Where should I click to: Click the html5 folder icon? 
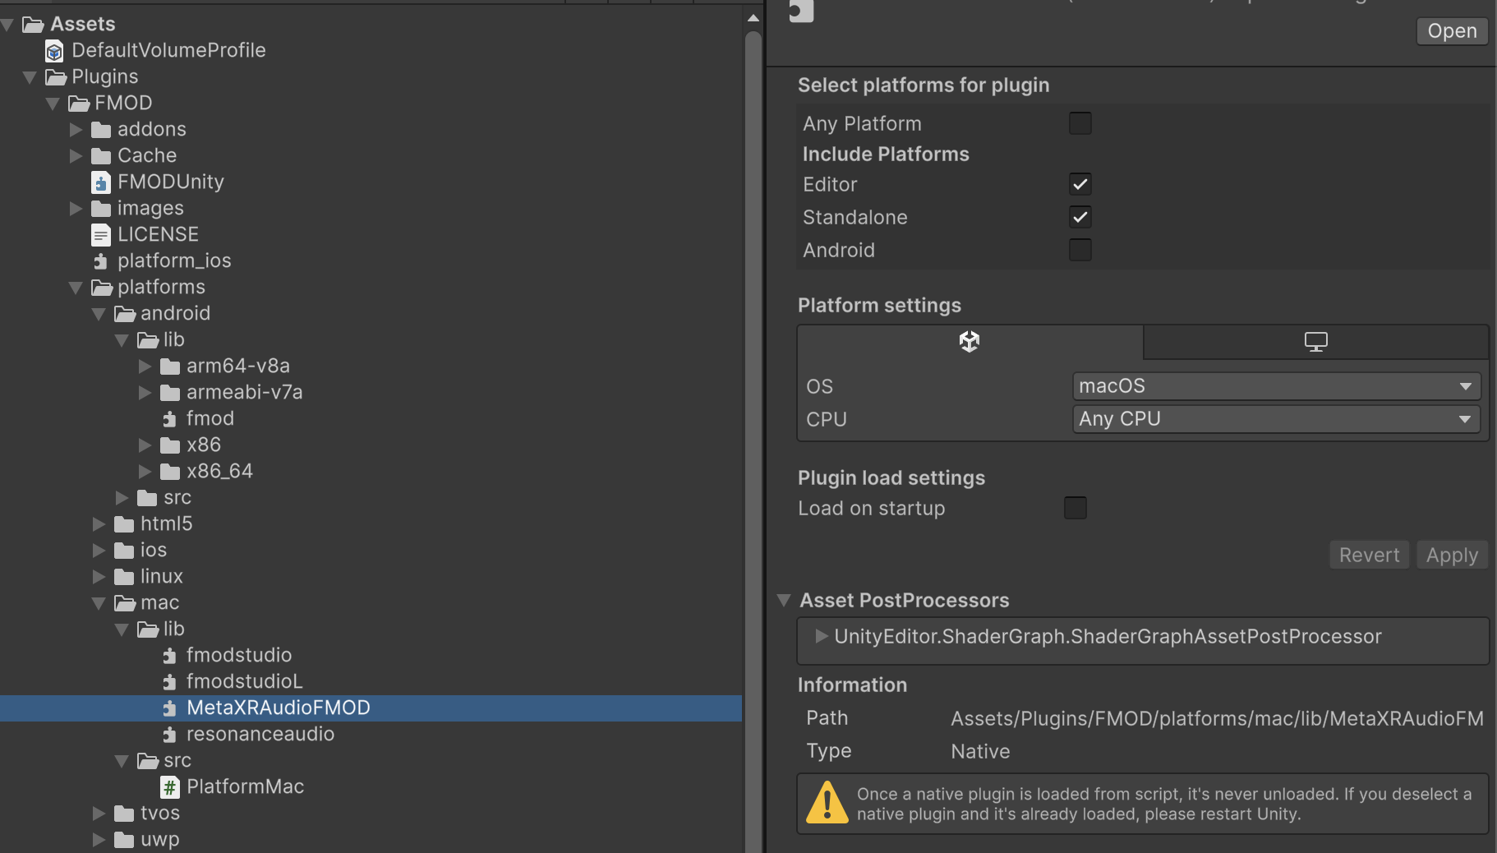[124, 524]
